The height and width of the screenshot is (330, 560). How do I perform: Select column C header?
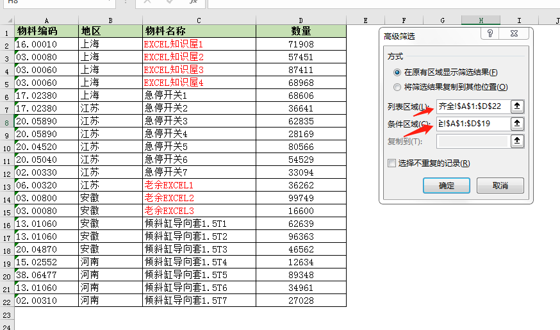tap(199, 21)
